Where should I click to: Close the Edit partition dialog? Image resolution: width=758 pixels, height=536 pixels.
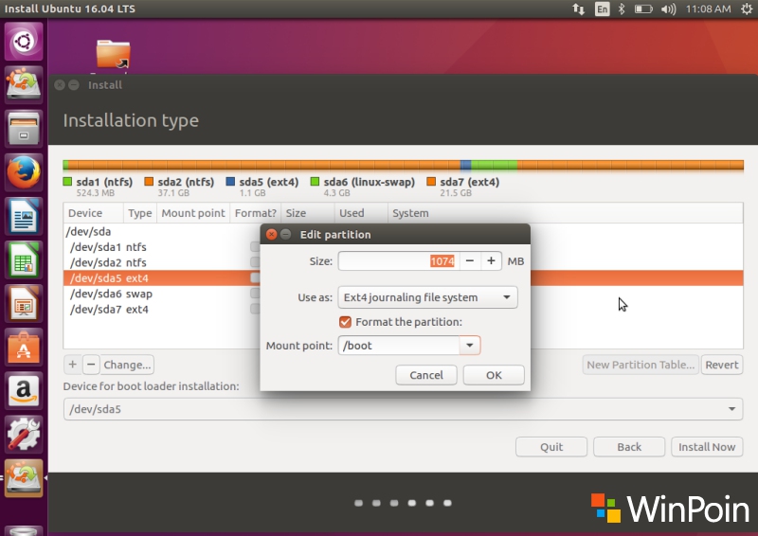tap(272, 235)
